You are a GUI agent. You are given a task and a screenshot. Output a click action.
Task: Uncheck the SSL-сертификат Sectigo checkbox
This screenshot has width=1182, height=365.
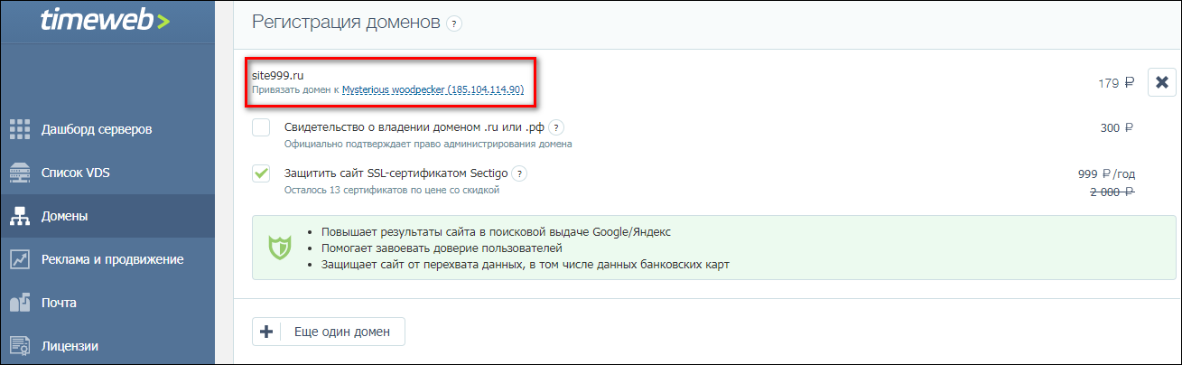point(261,173)
